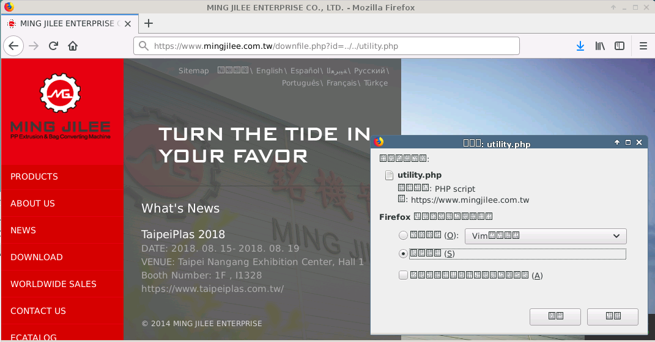The image size is (655, 342).
Task: Open the NEWS menu item
Action: click(x=23, y=230)
